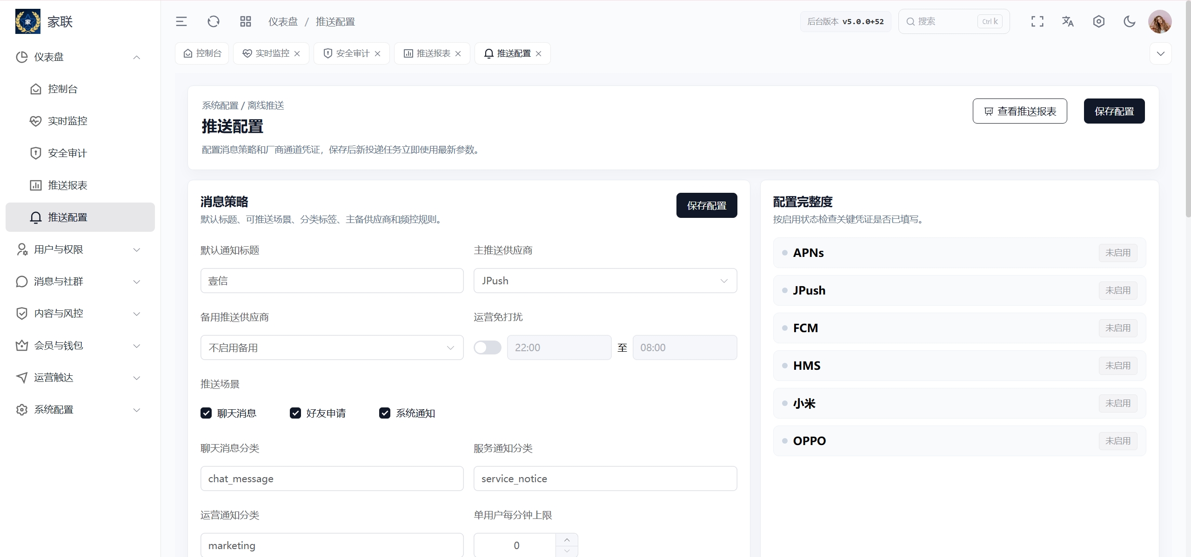1191x557 pixels.
Task: Click the shield-check icon beside 内容与风控
Action: pyautogui.click(x=22, y=314)
